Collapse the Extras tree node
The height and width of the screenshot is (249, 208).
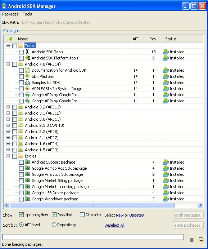pyautogui.click(x=8, y=156)
